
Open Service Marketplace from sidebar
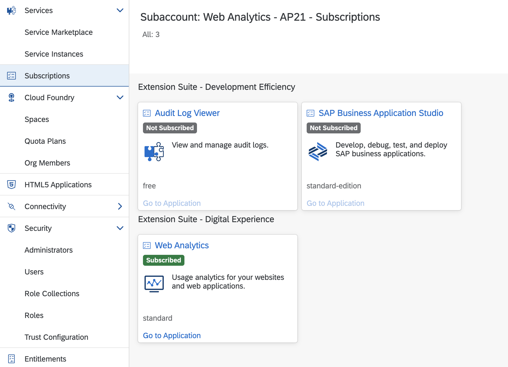59,32
